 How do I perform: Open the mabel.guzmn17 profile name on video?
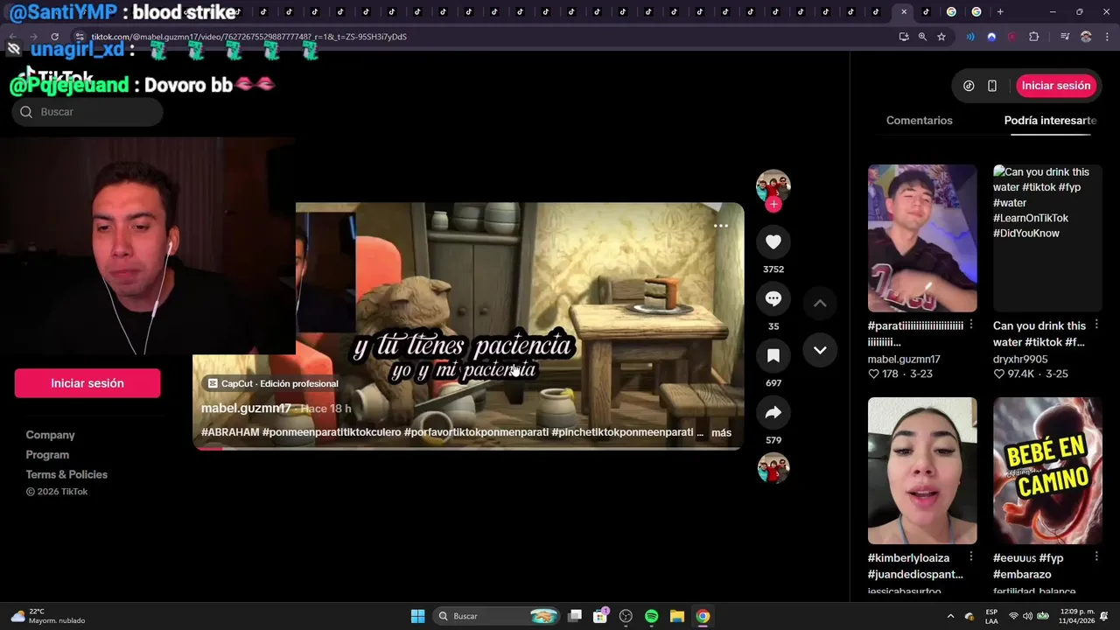pos(246,408)
